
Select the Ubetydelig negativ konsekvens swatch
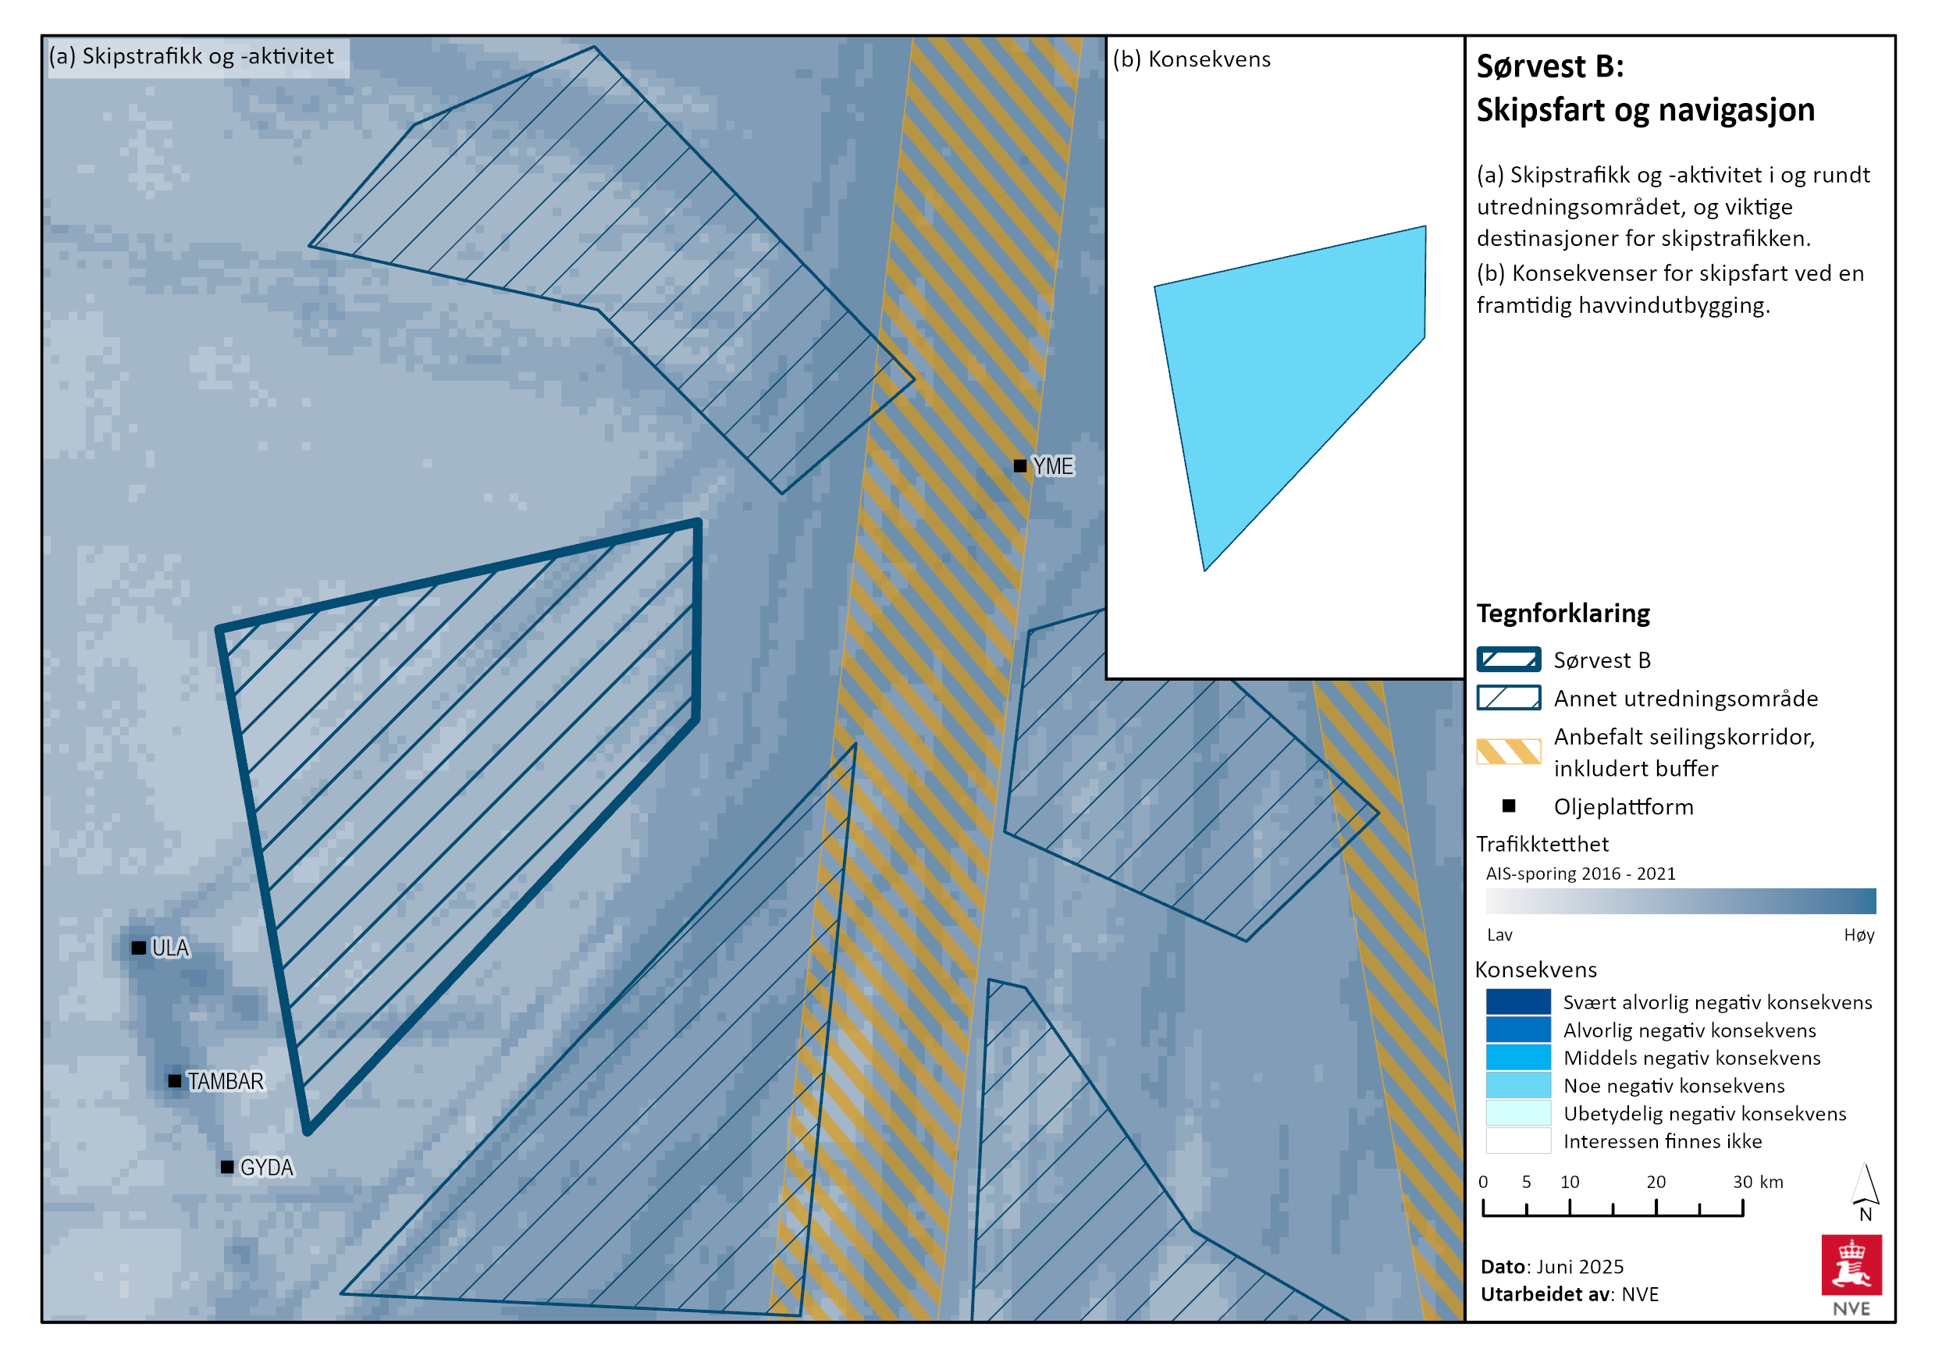(x=1519, y=1113)
